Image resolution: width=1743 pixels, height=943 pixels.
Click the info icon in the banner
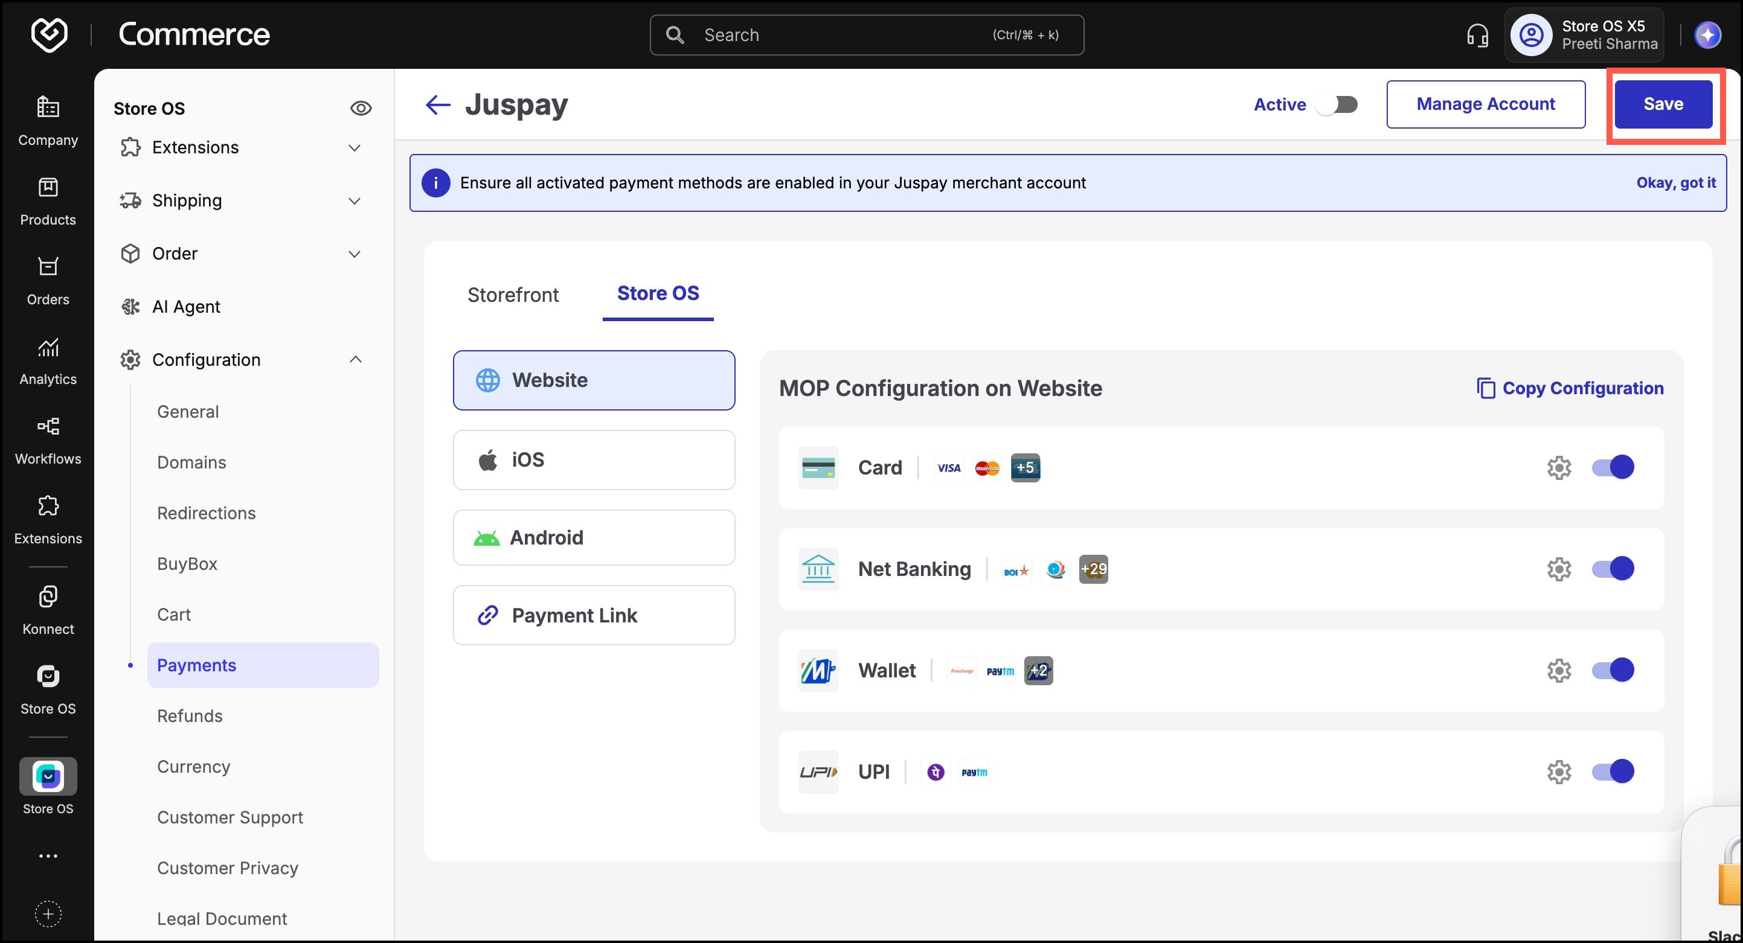click(x=436, y=183)
